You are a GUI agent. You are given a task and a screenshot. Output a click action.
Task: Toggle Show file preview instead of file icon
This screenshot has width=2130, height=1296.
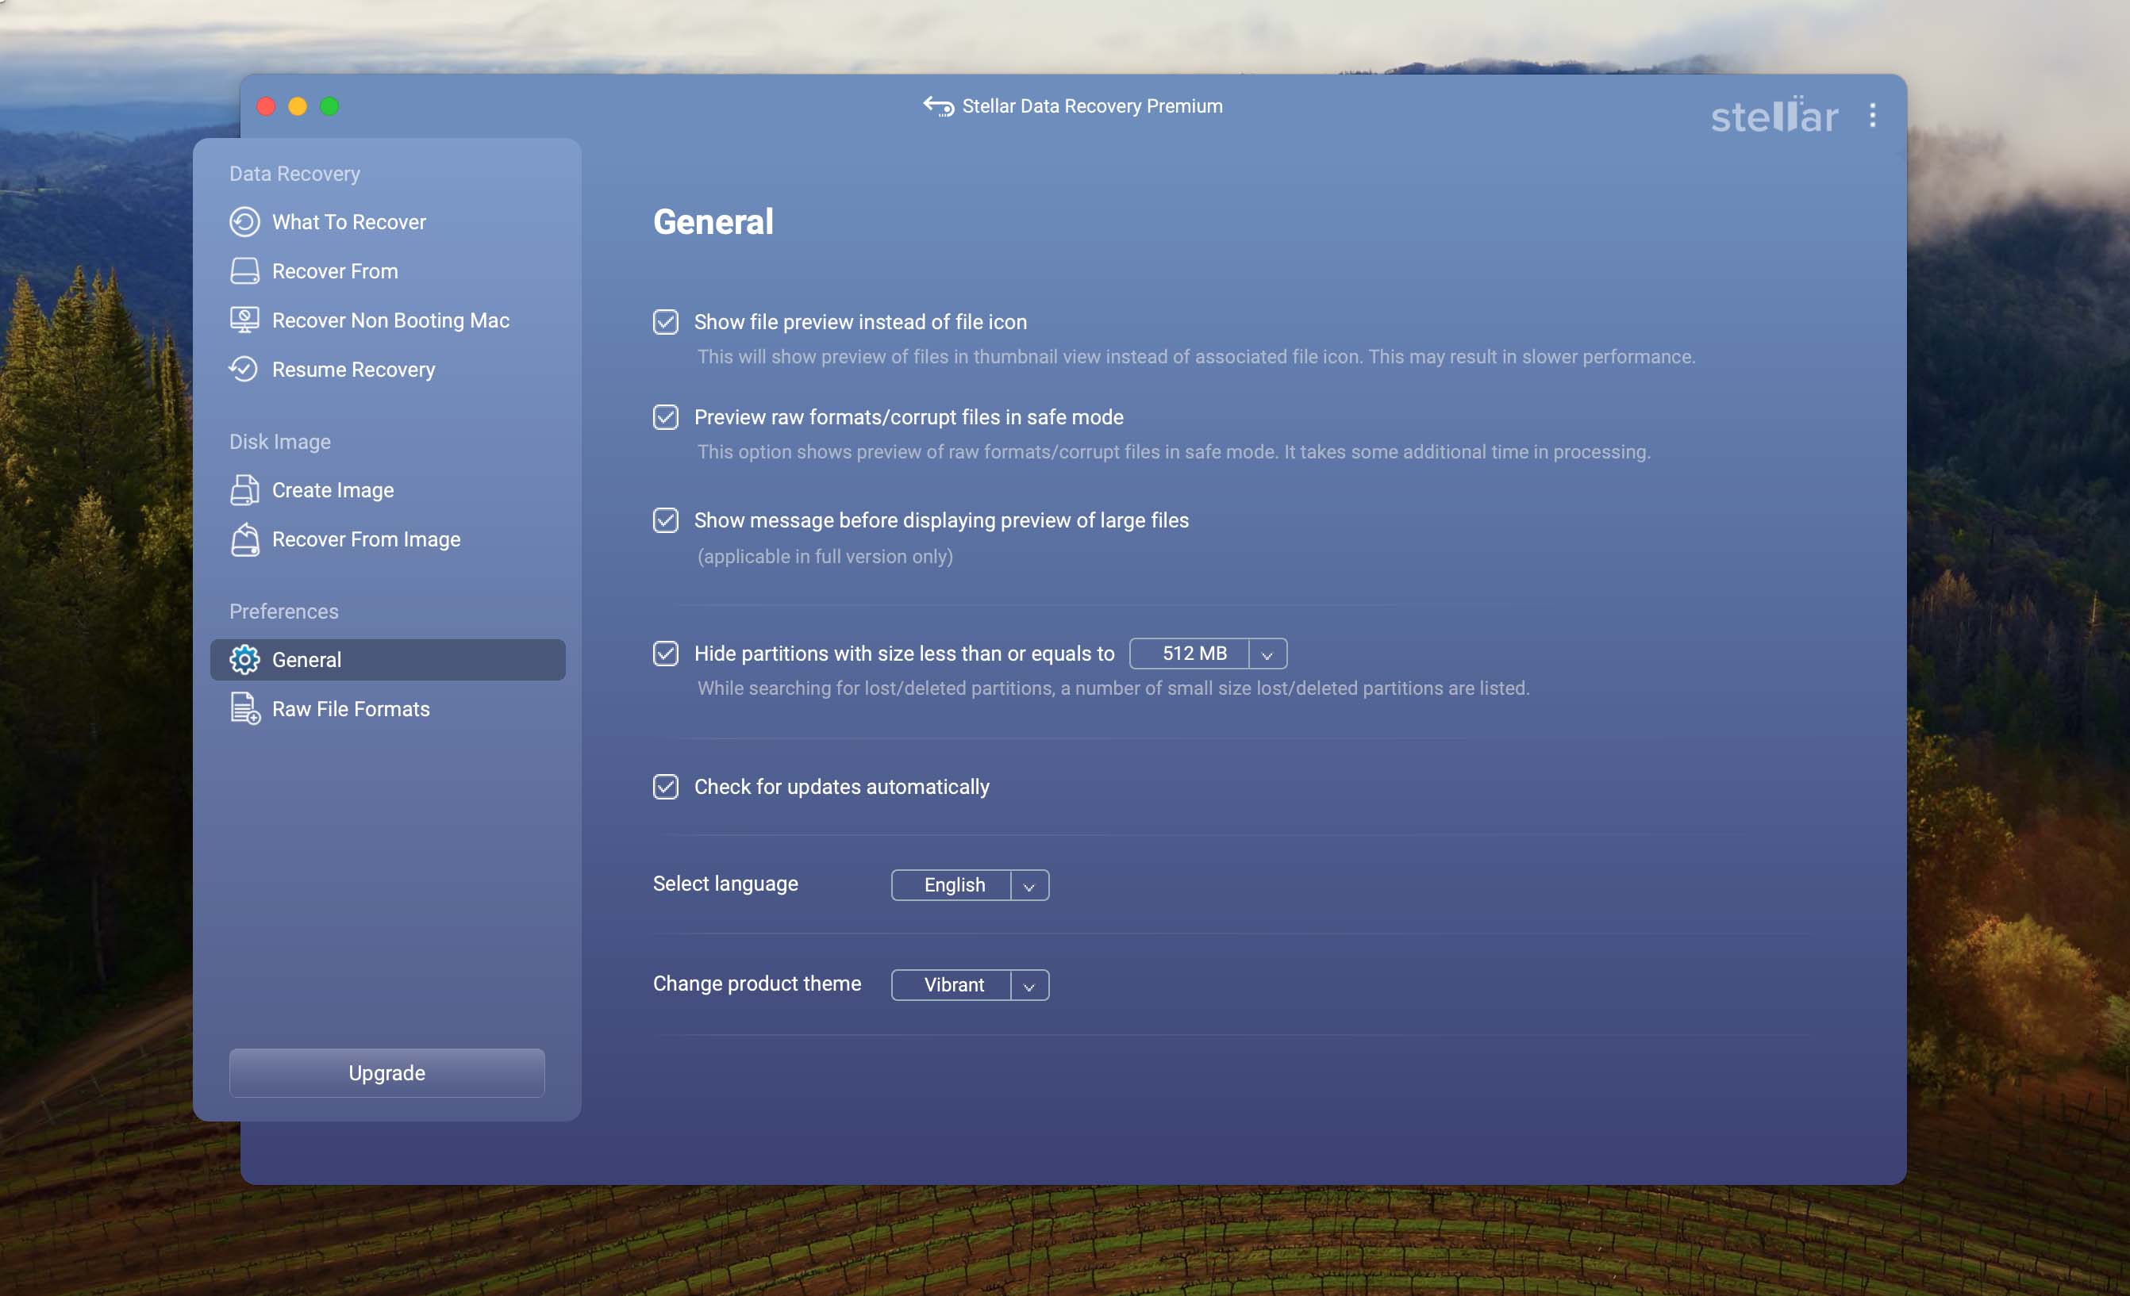(666, 322)
